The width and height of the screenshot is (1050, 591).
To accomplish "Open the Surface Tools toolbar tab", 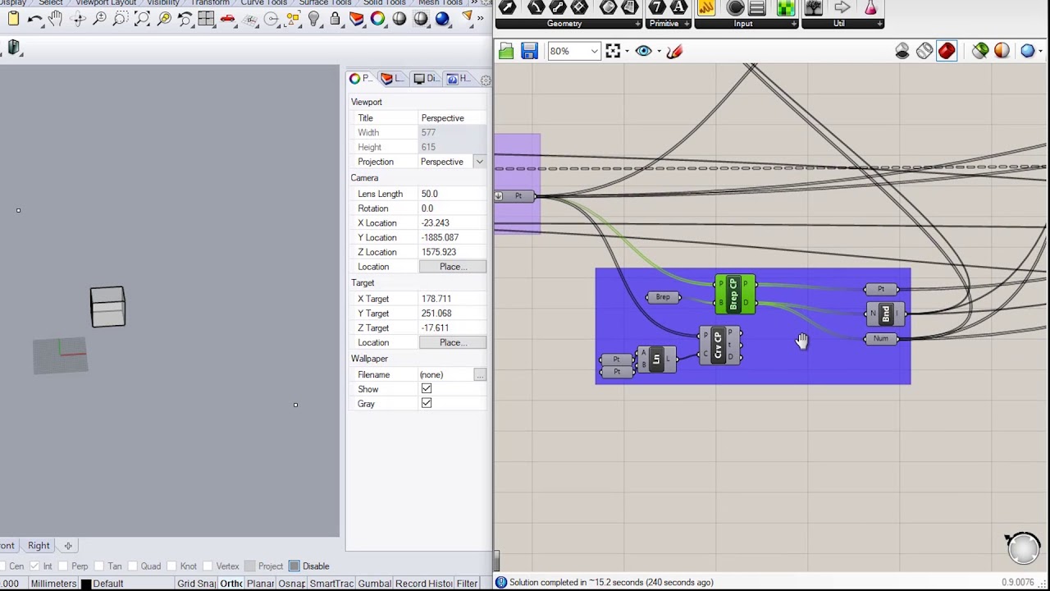I will 325,2.
